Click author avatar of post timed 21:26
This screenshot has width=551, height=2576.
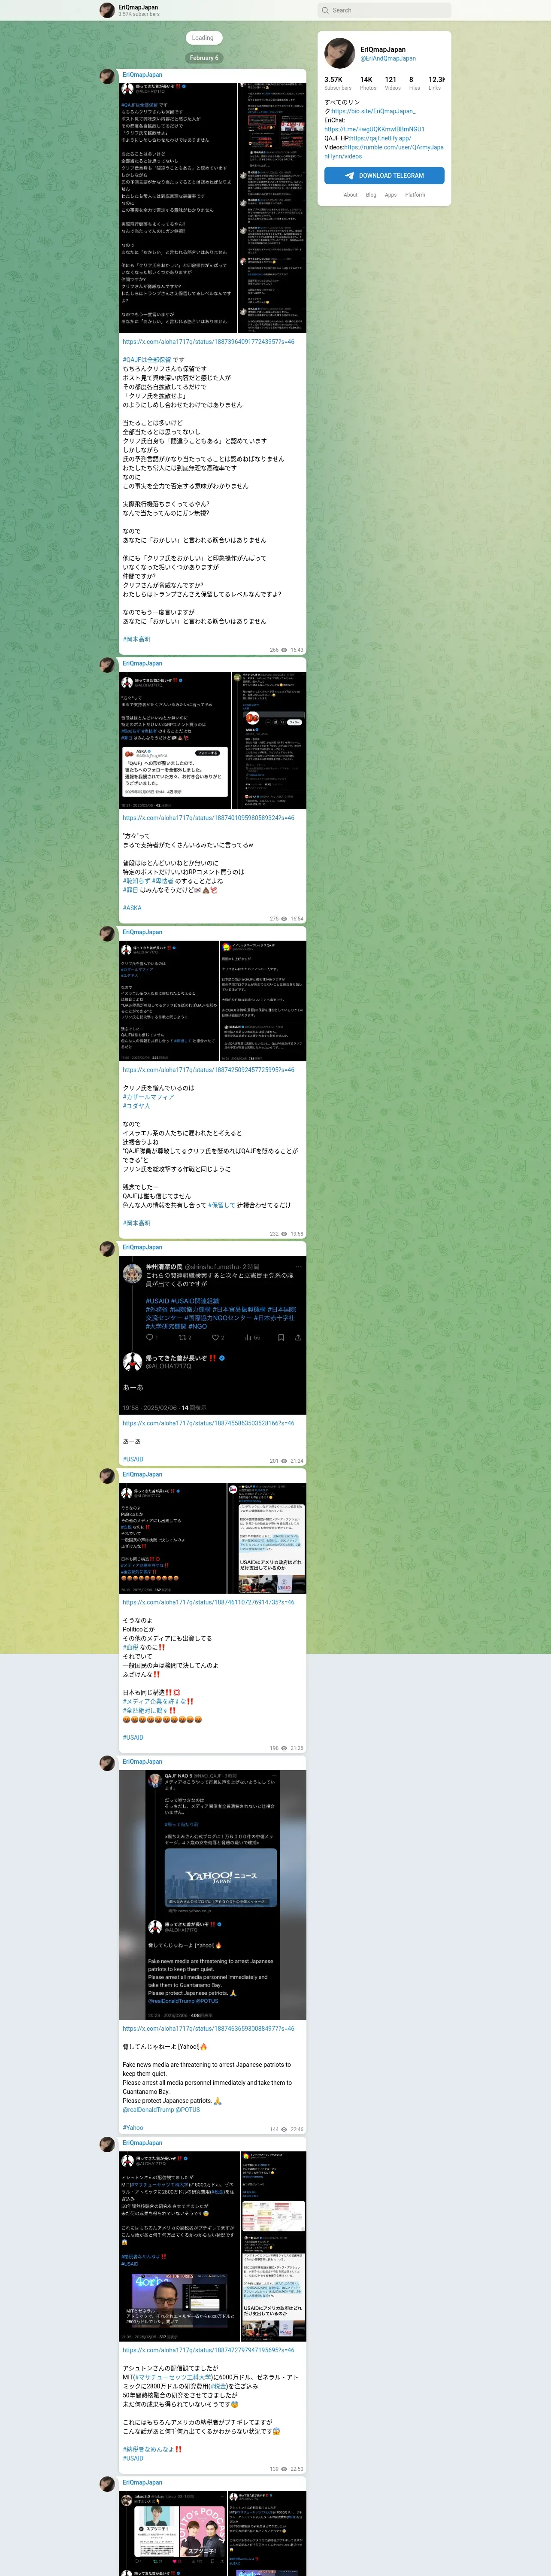(107, 1476)
